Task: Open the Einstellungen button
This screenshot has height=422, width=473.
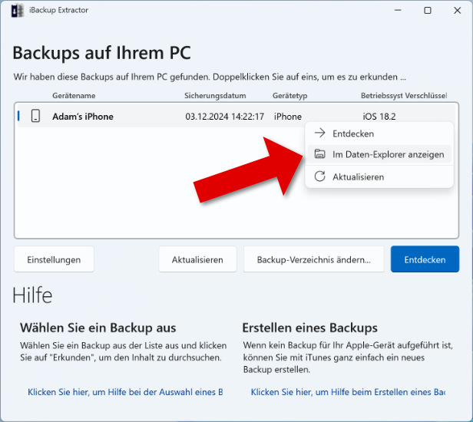Action: pos(54,259)
